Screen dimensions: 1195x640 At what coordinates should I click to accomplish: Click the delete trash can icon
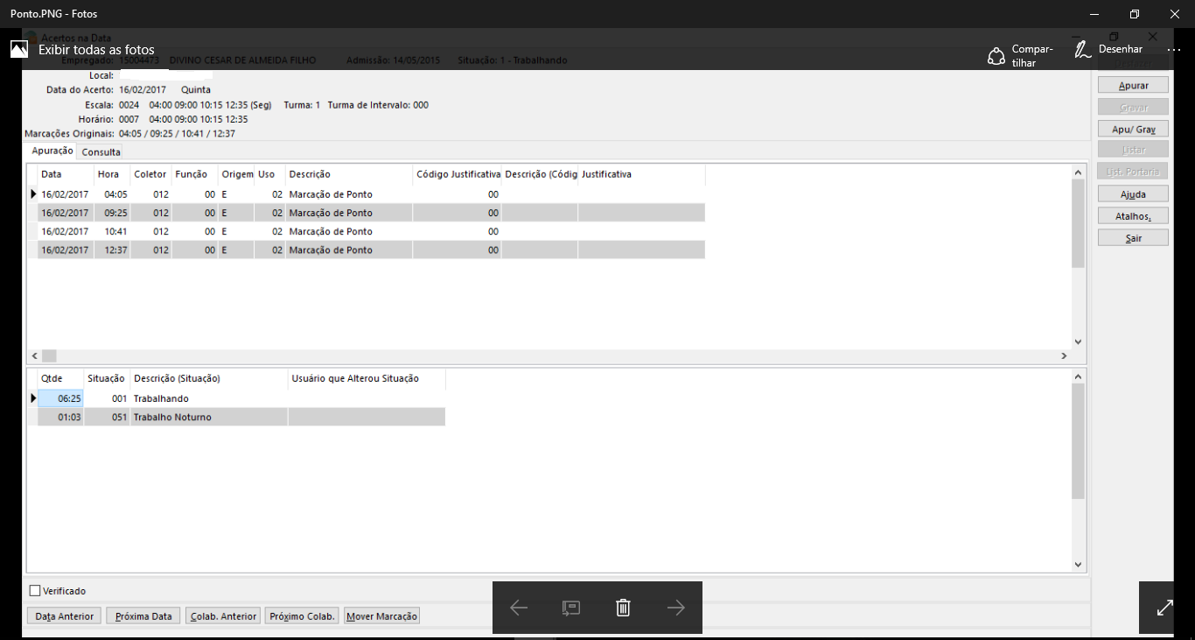pos(623,608)
